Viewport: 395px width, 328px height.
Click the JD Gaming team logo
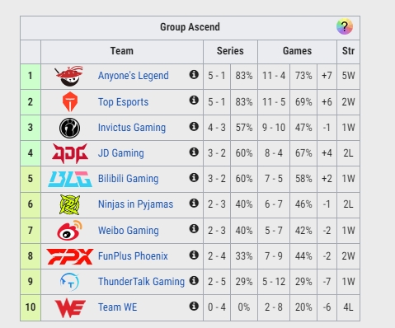[70, 153]
